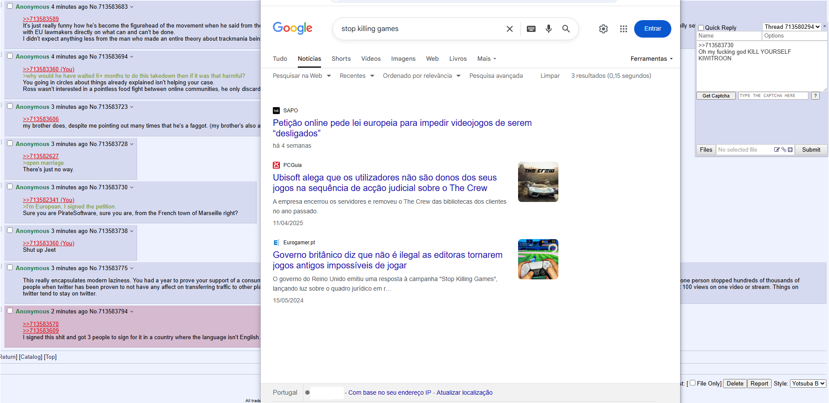
Task: Click the captcha help '?' button
Action: pos(815,96)
